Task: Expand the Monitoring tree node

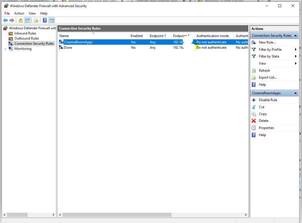Action: click(x=5, y=49)
